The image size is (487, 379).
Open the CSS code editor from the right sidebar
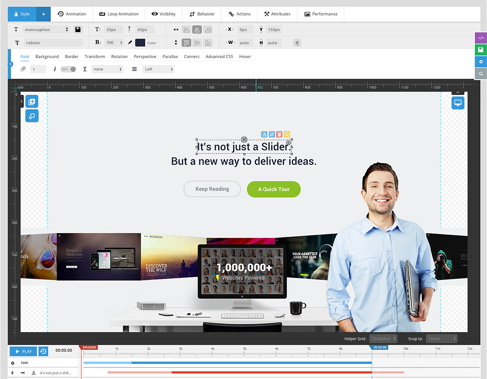point(481,38)
